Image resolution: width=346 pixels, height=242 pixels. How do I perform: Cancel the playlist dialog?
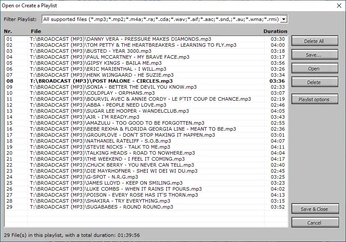pos(315,223)
